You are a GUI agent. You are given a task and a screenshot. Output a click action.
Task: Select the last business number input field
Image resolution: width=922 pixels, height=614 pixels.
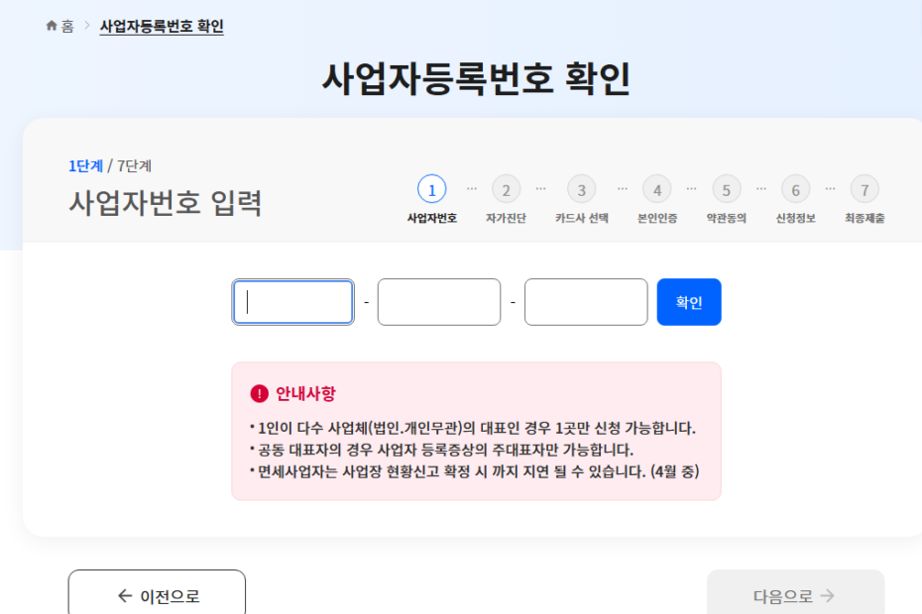click(x=585, y=301)
